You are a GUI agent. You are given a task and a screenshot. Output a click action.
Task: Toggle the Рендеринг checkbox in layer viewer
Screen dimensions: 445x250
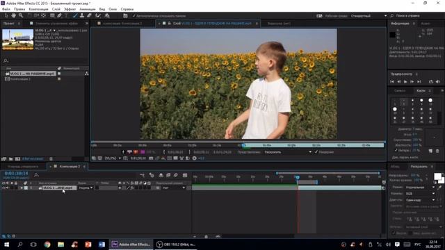[316, 152]
